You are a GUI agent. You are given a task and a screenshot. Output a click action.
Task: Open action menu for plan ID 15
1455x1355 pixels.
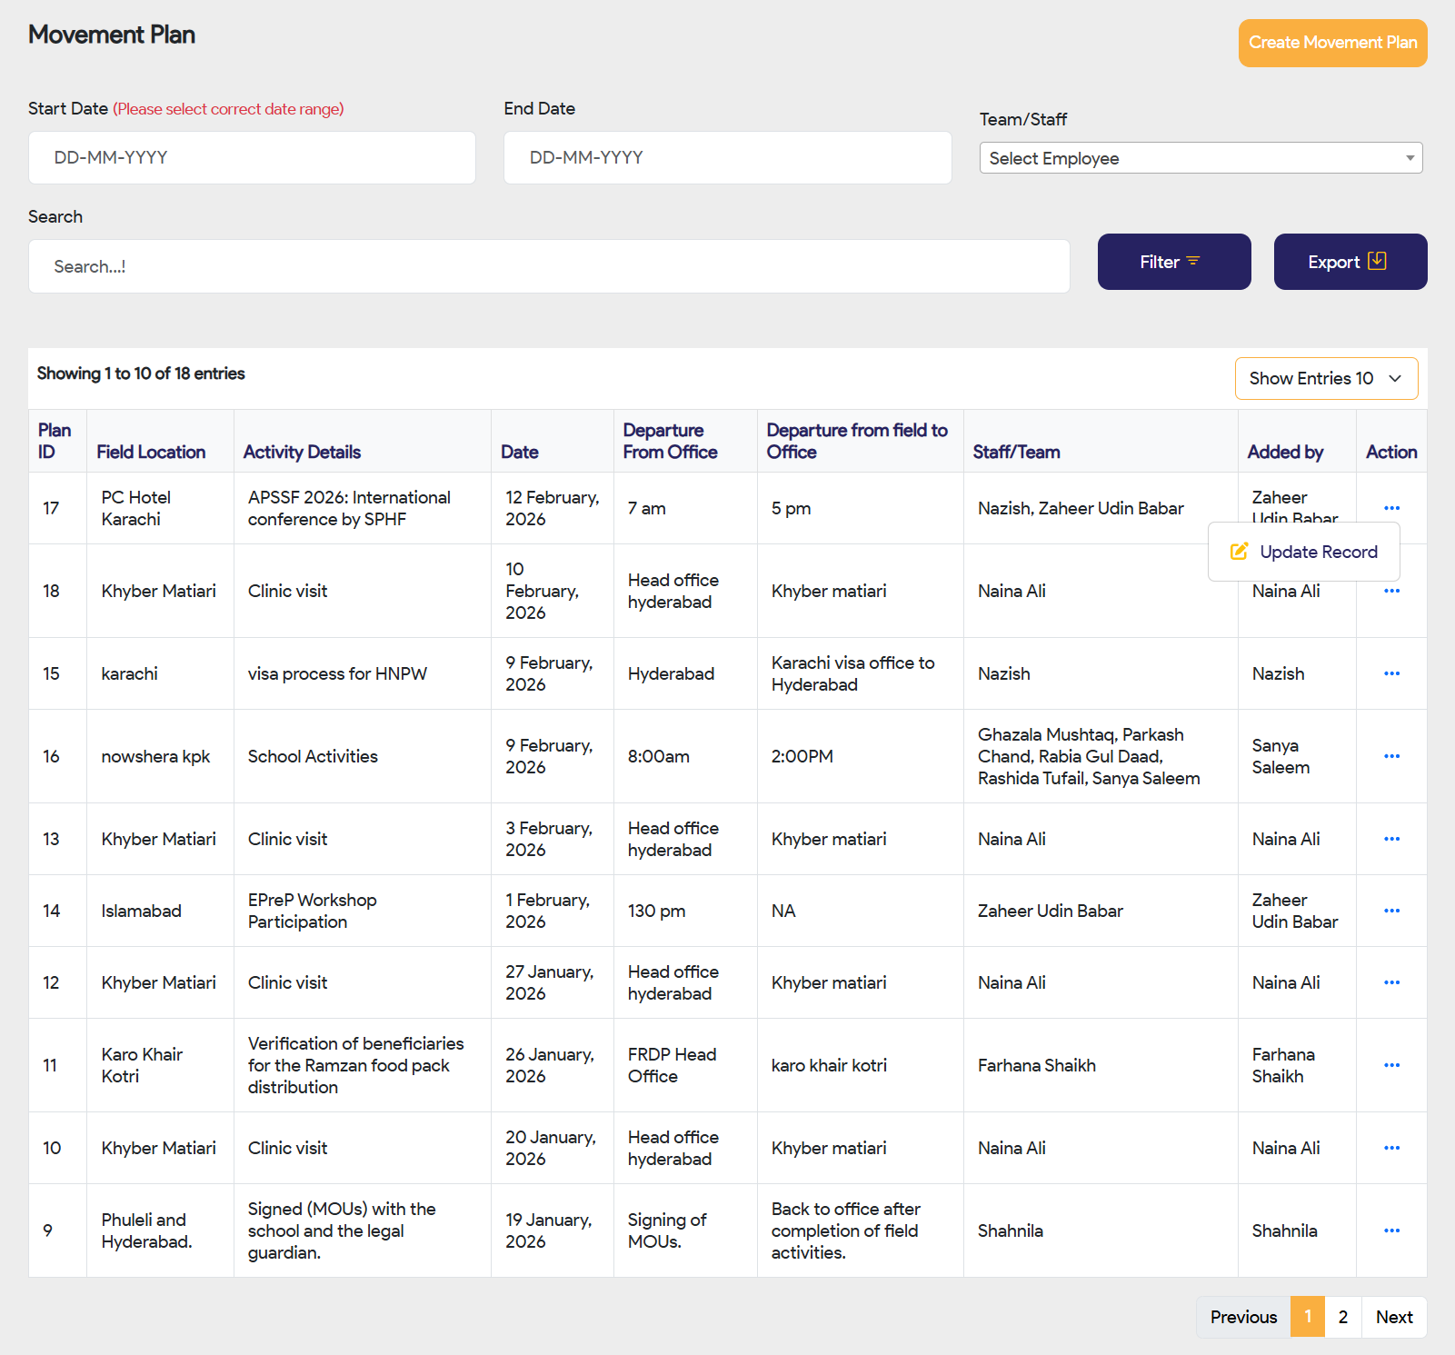click(1391, 673)
